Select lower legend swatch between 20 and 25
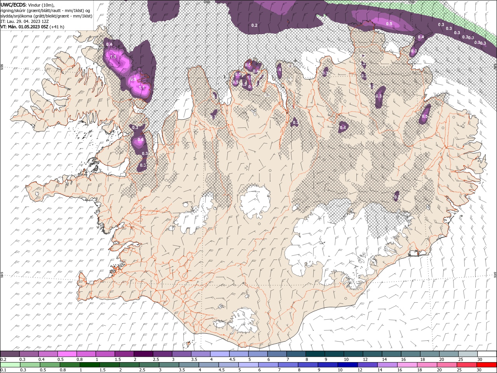 [447, 364]
